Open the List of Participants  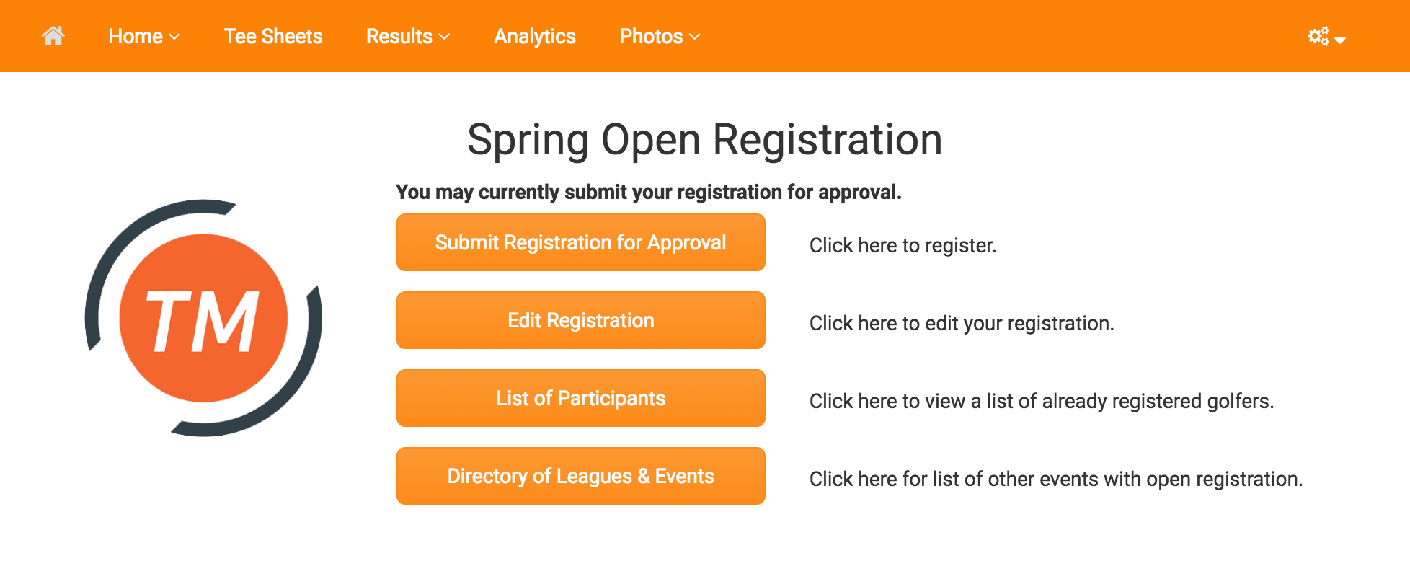click(581, 398)
